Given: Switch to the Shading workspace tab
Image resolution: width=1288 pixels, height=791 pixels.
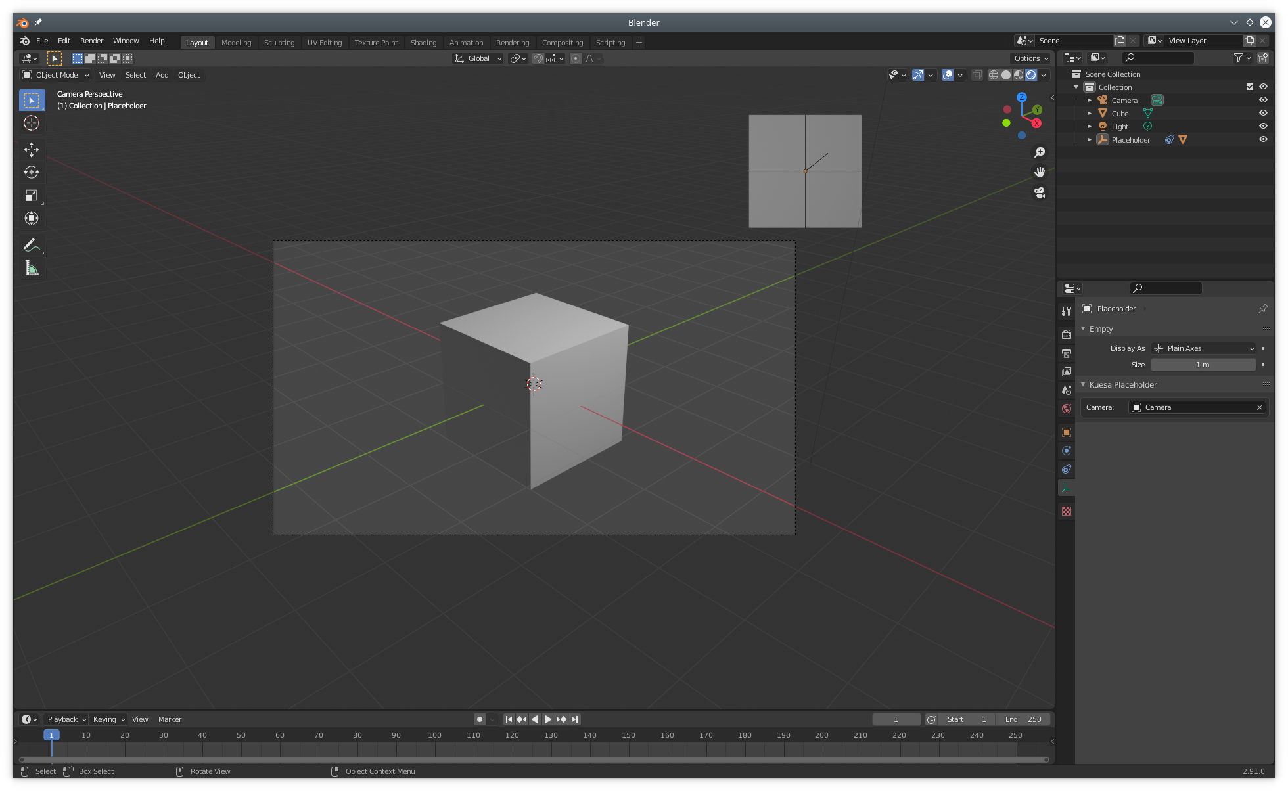Looking at the screenshot, I should click(x=423, y=43).
